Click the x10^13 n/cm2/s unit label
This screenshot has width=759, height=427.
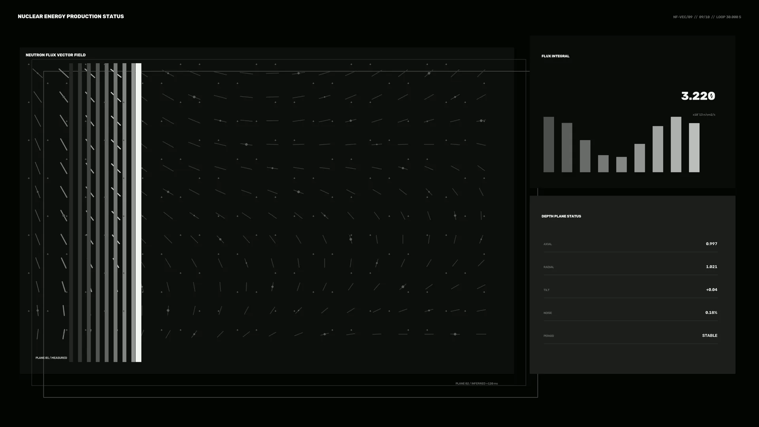pos(704,115)
